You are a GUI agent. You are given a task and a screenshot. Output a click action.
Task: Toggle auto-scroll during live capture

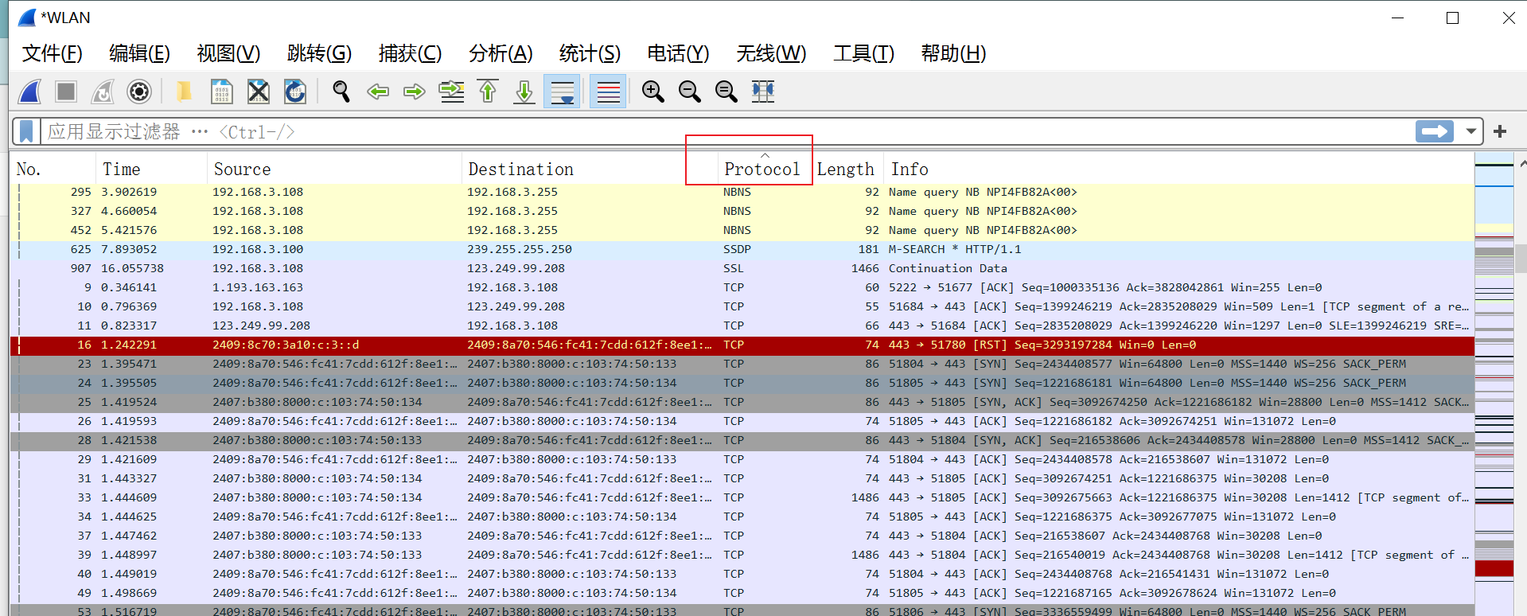click(562, 92)
